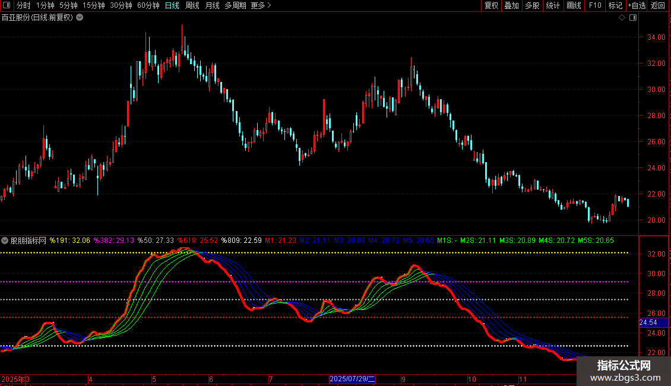Click the 复权 adjustment button
The image size is (671, 386).
click(x=492, y=5)
